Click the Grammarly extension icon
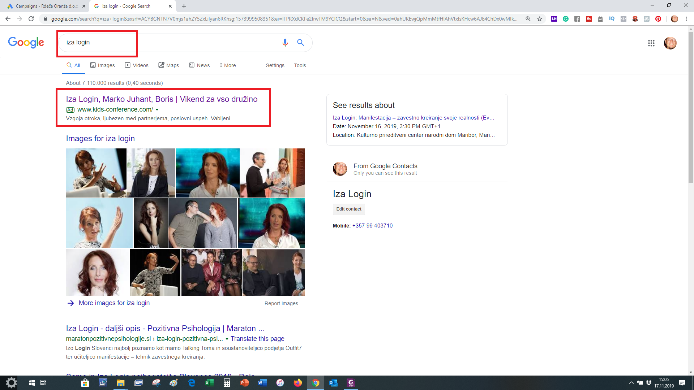The width and height of the screenshot is (694, 390). click(566, 19)
